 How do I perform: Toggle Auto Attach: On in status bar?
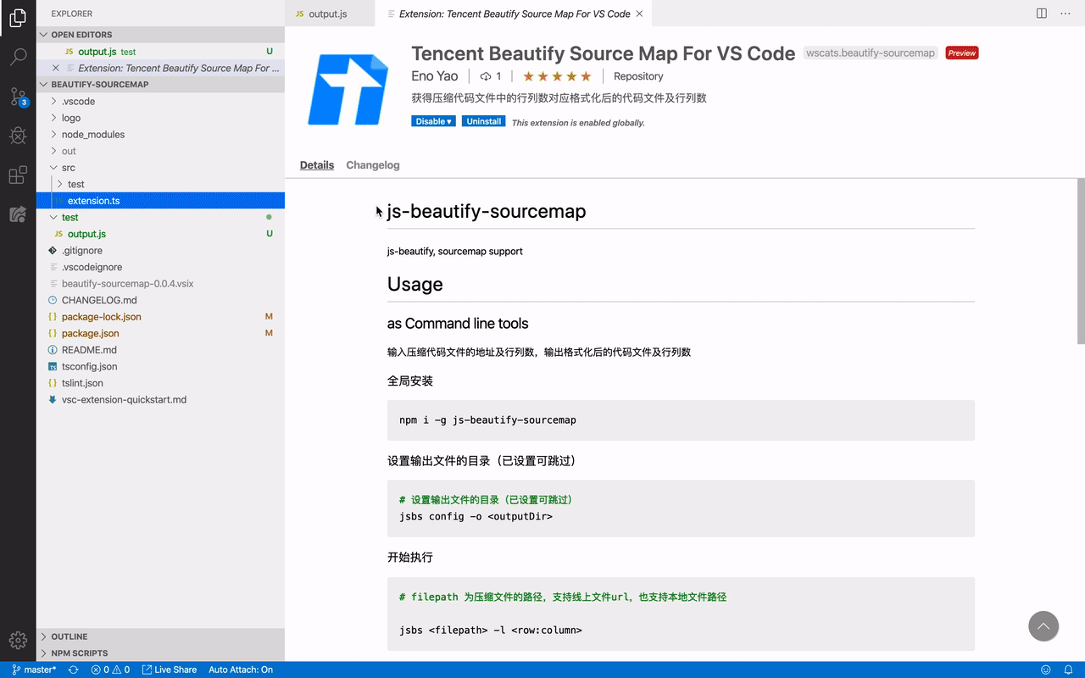coord(241,670)
